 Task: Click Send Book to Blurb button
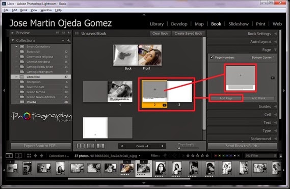click(242, 146)
